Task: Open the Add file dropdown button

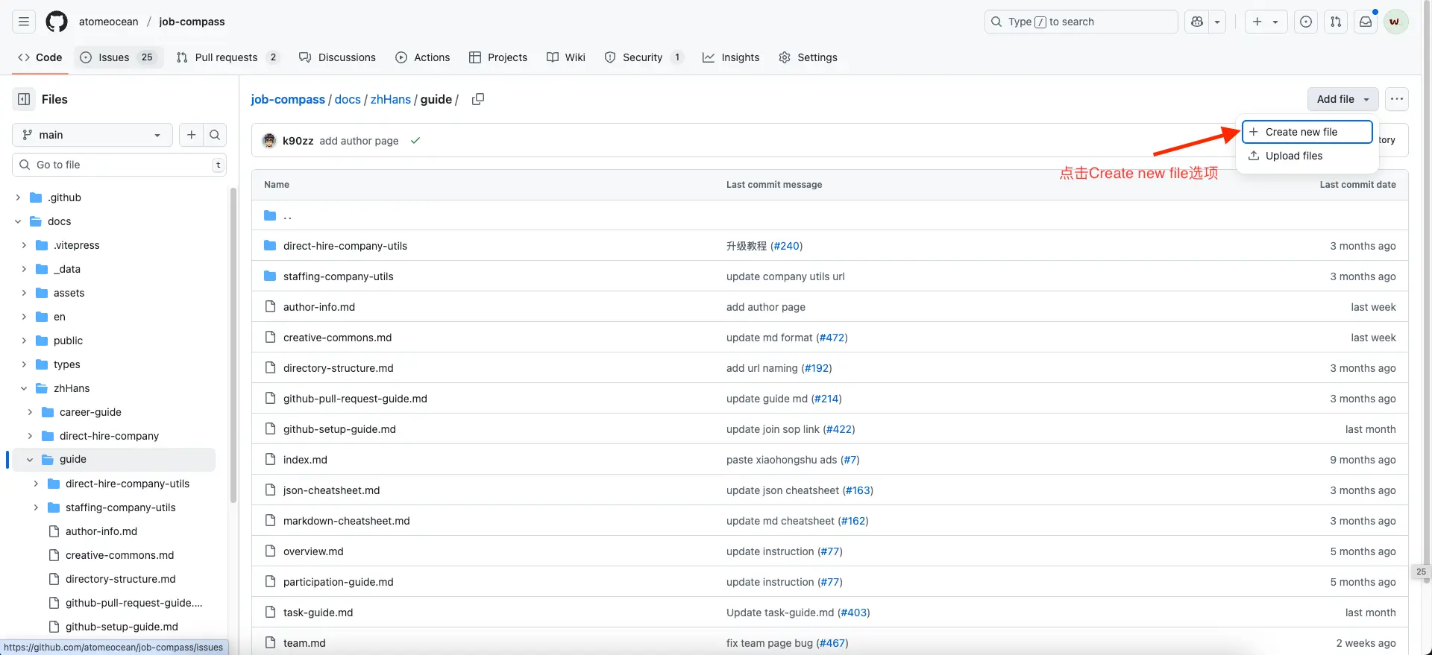Action: [x=1342, y=99]
